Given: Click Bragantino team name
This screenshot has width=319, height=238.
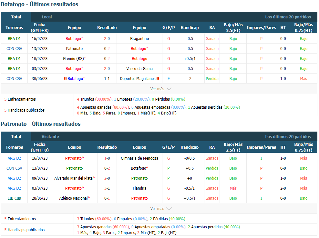Looking at the screenshot, I should (139, 39).
